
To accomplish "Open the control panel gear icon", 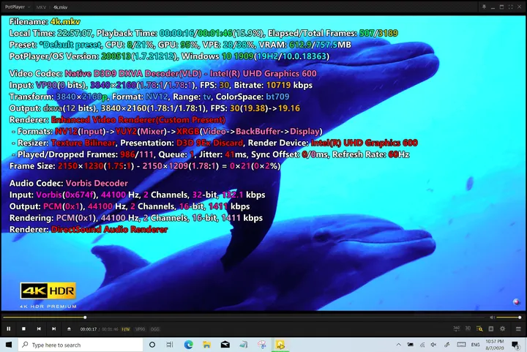I will click(502, 329).
